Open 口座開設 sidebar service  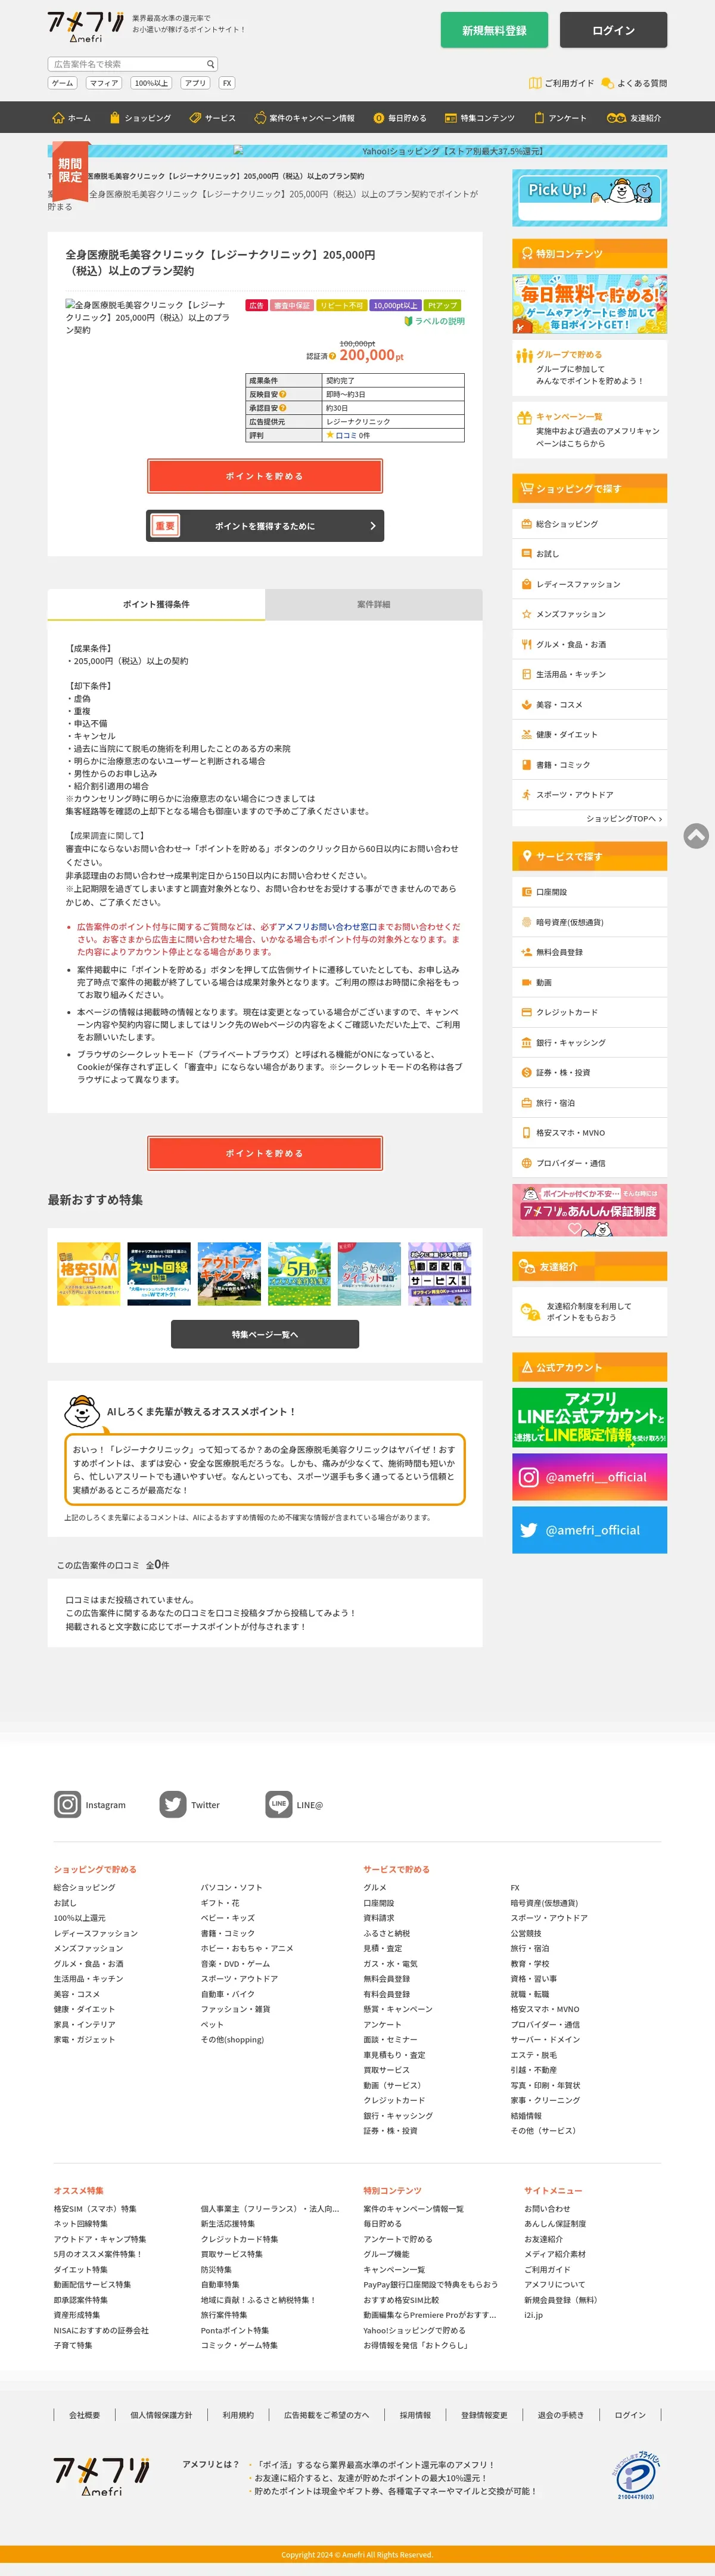click(x=590, y=892)
